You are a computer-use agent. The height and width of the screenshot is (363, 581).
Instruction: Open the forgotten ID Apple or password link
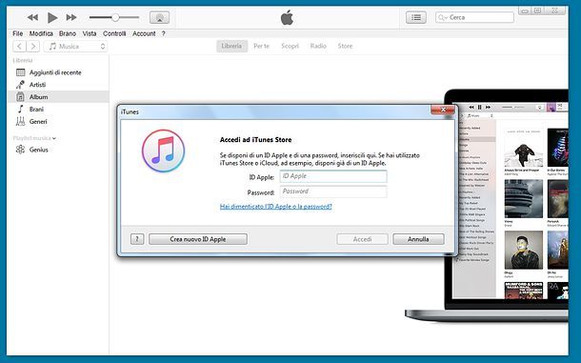pos(275,206)
